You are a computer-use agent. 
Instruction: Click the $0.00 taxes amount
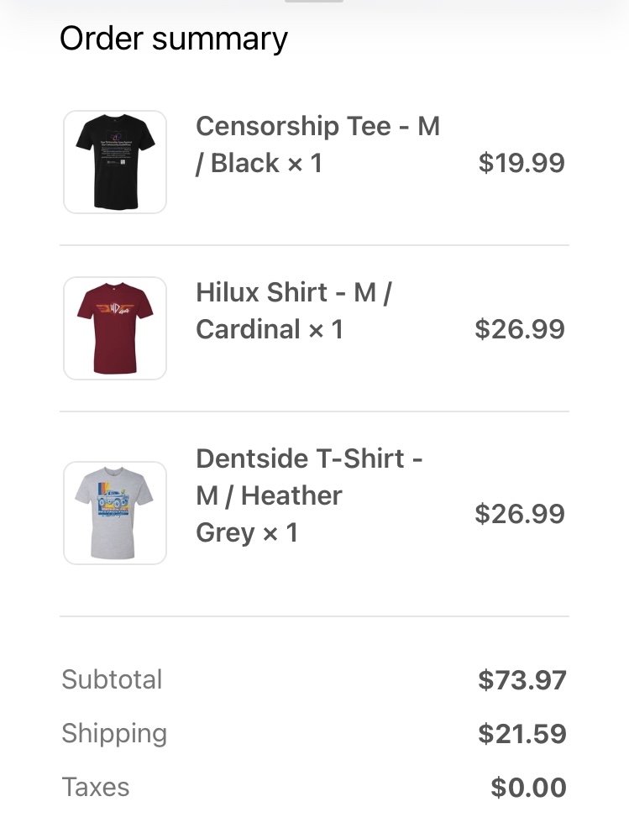click(x=528, y=788)
